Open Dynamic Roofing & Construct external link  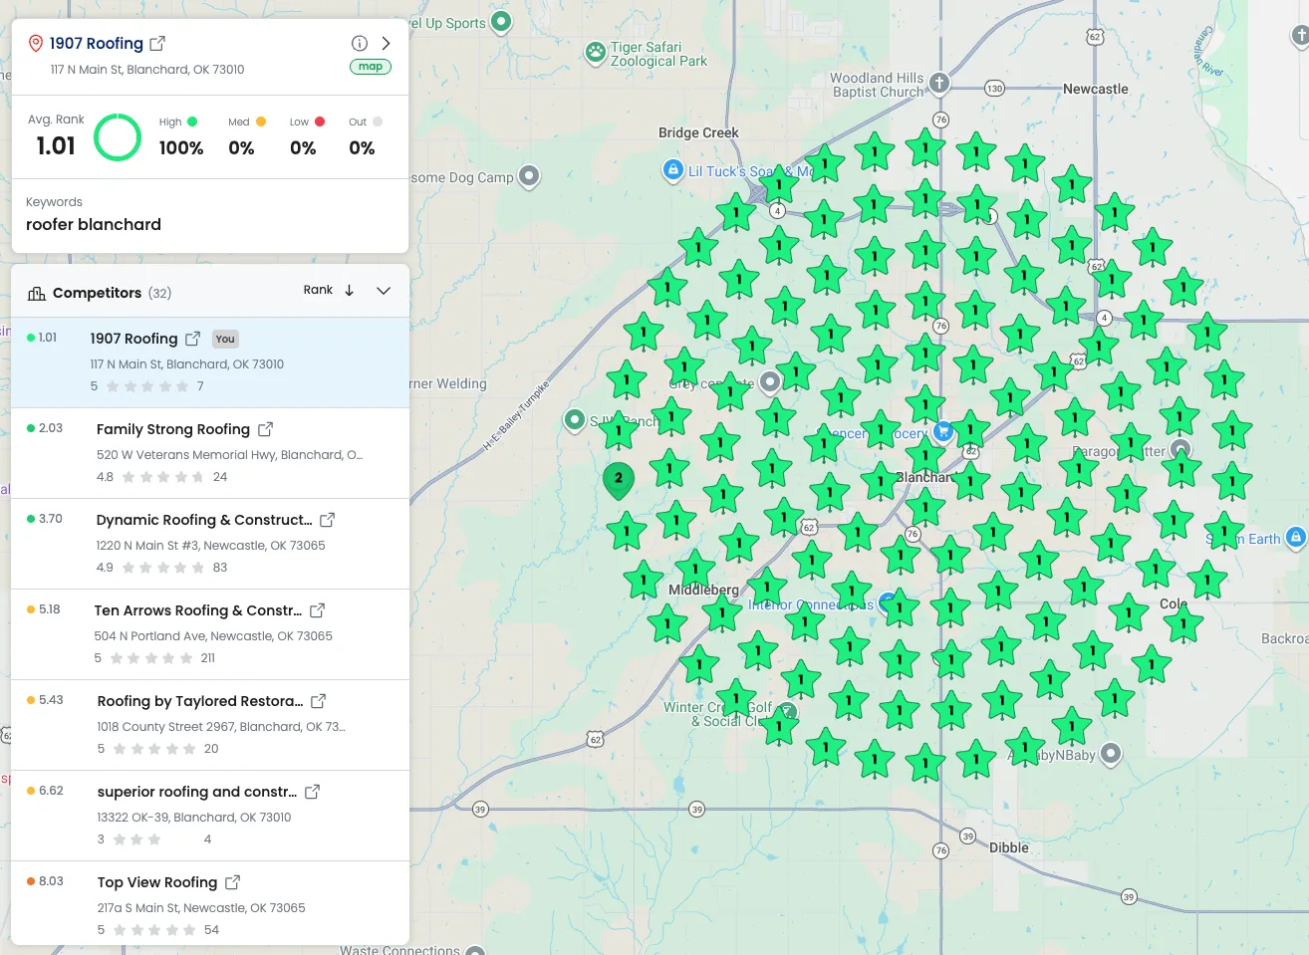327,520
